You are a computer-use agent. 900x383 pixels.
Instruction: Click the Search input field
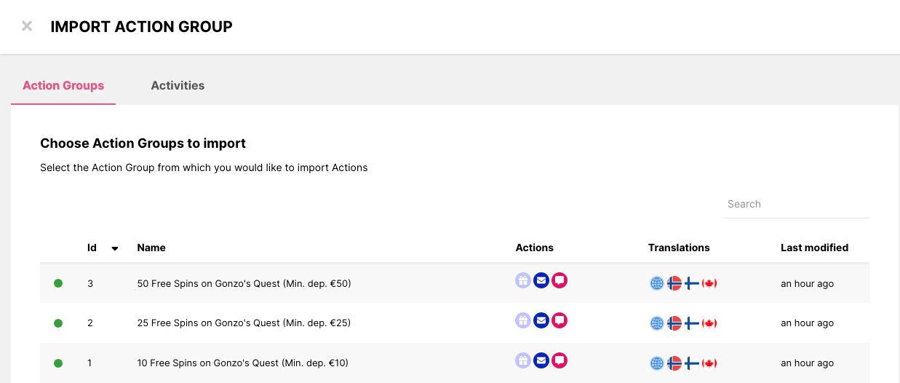796,204
